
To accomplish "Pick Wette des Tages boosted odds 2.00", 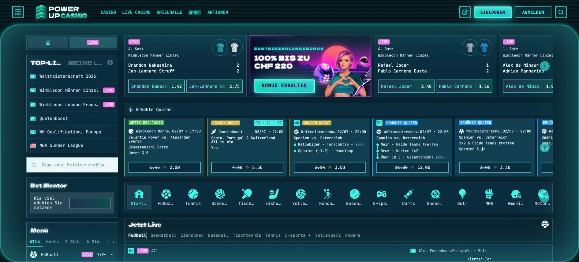I will 165,167.
